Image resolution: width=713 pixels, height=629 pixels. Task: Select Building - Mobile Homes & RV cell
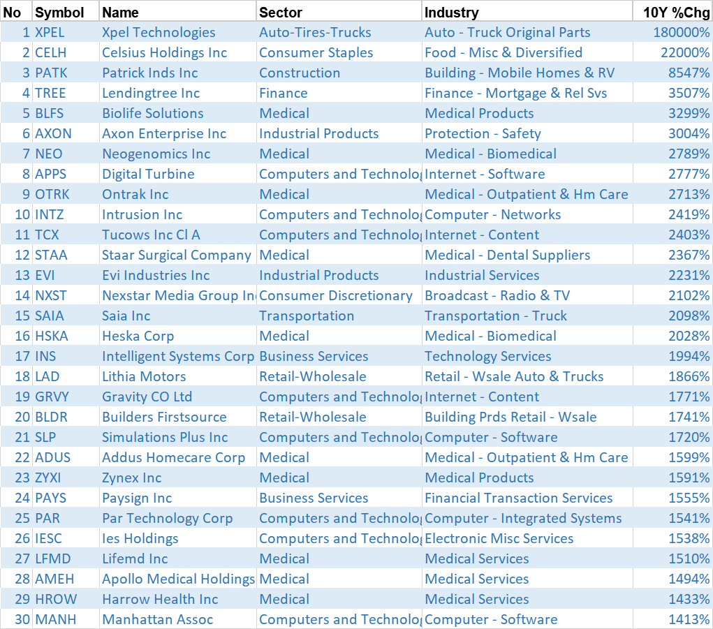(527, 73)
